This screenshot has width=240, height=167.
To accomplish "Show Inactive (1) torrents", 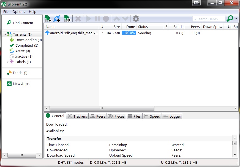I will coord(21,56).
